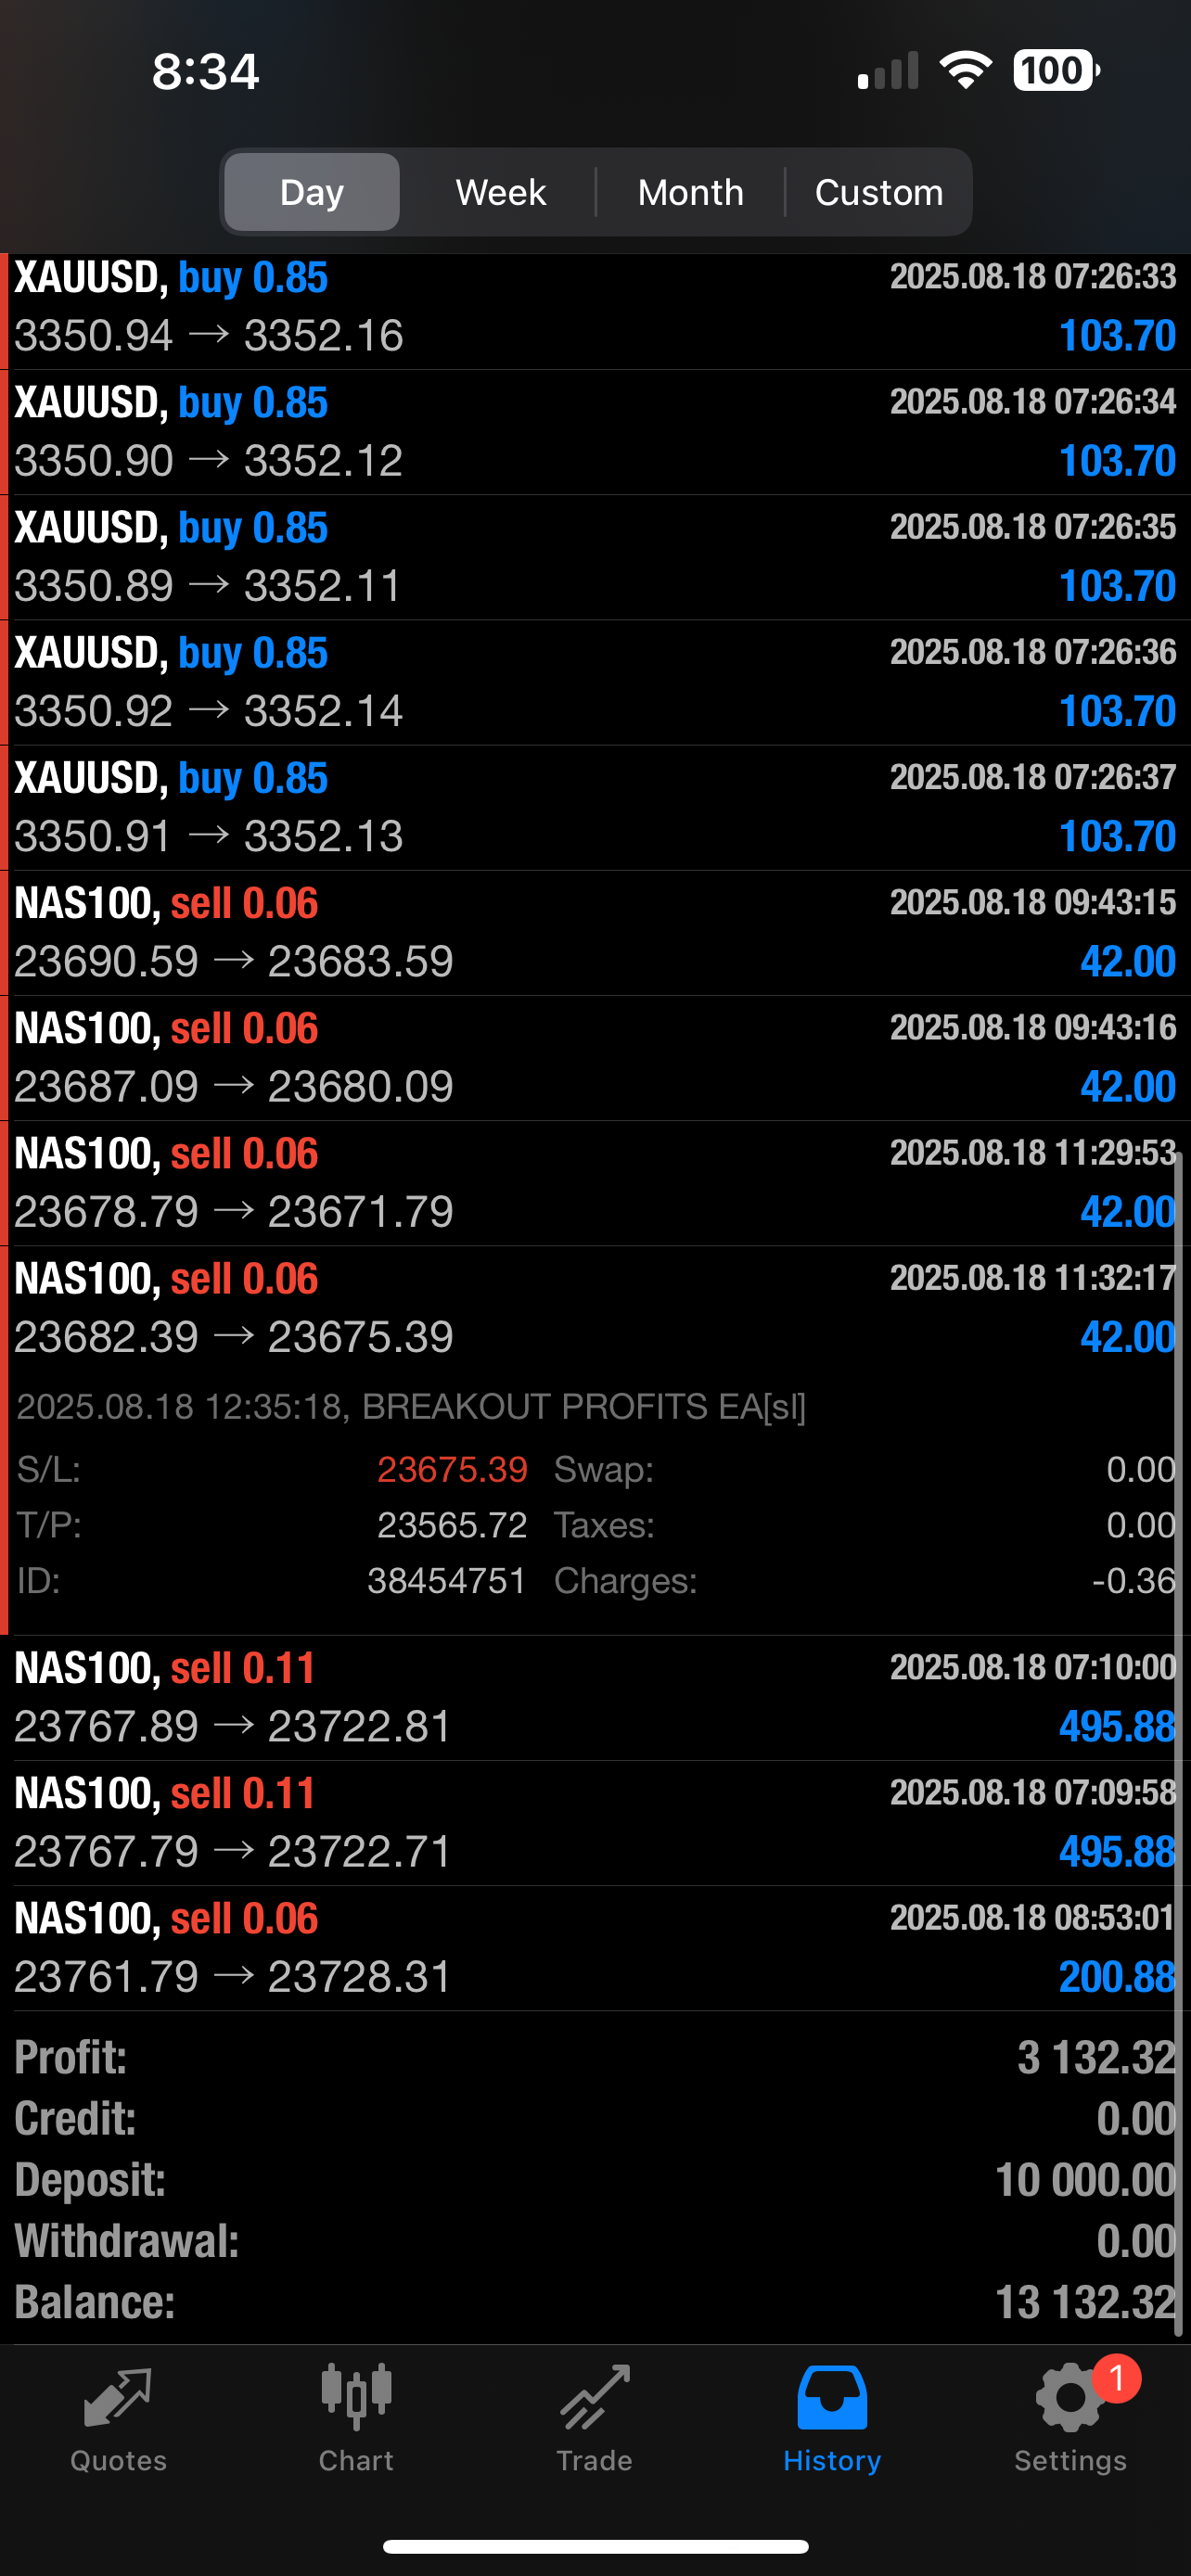The width and height of the screenshot is (1191, 2576).
Task: Tap the 8:34 clock in status bar
Action: click(x=205, y=71)
